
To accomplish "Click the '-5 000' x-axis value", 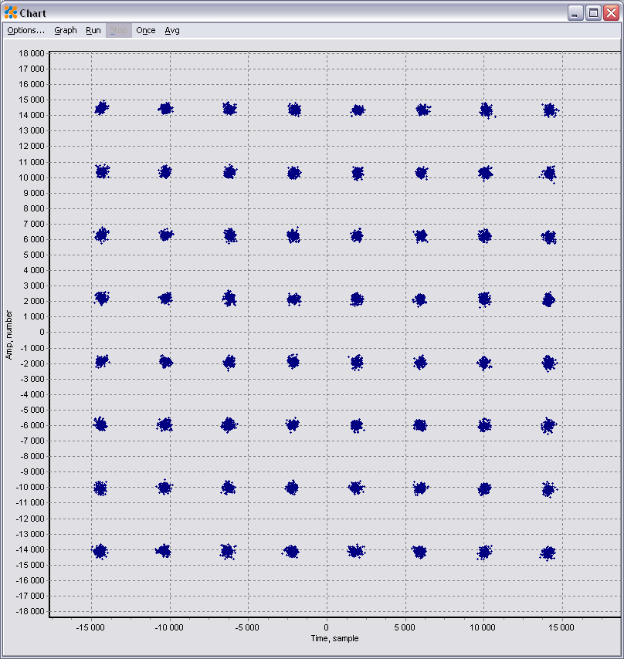I will 247,627.
